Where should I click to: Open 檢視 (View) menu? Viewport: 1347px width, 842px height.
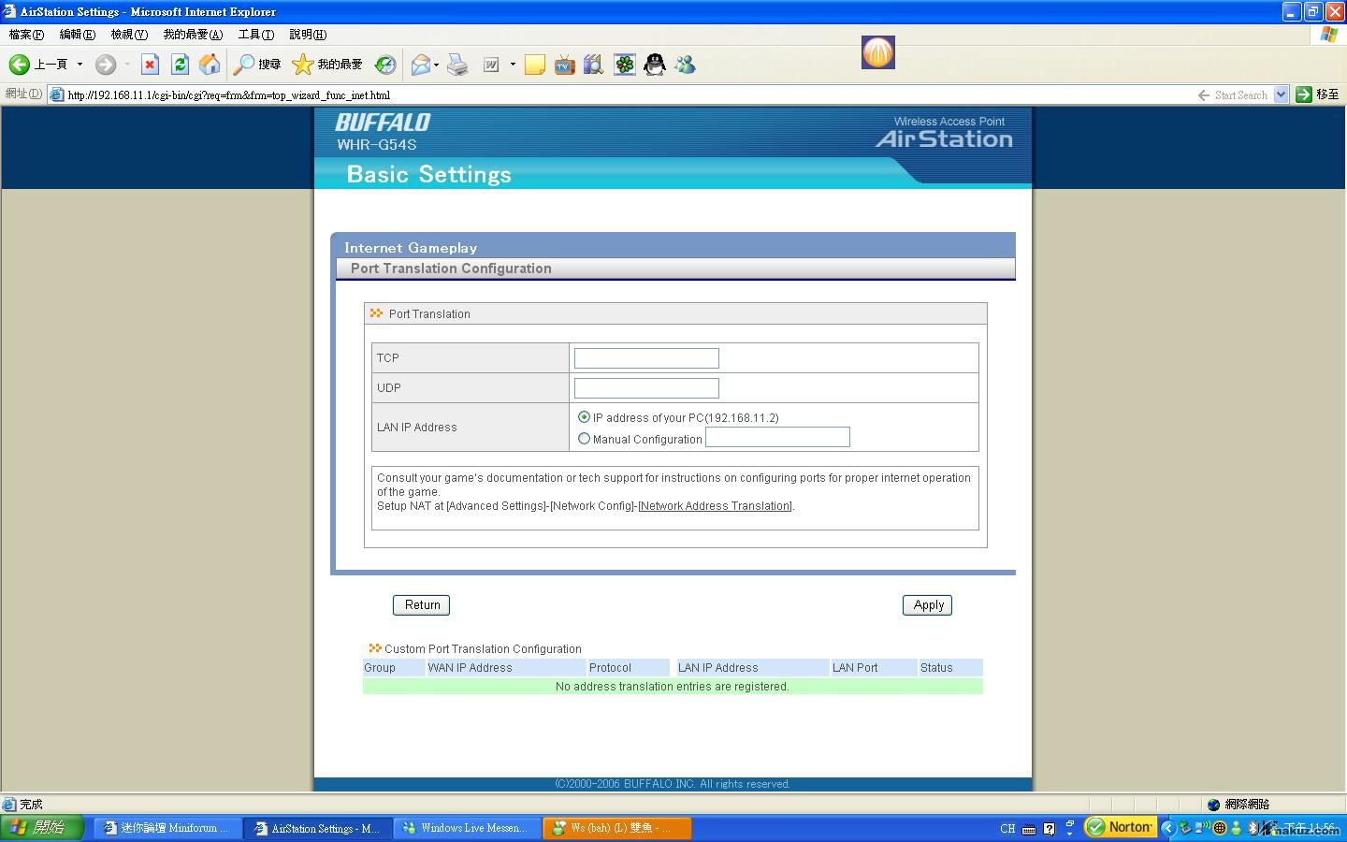[x=129, y=35]
